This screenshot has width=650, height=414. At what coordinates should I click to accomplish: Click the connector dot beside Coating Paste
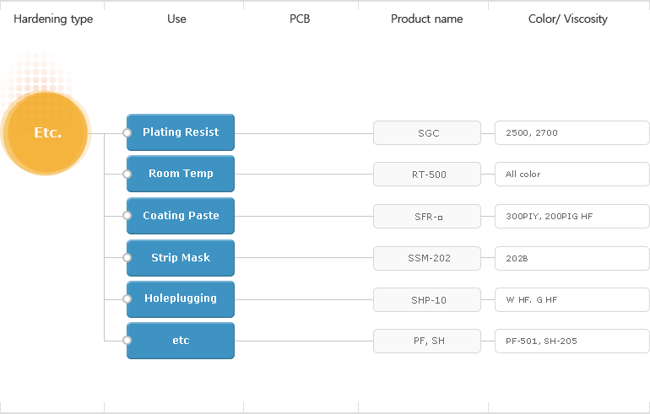[x=127, y=215]
